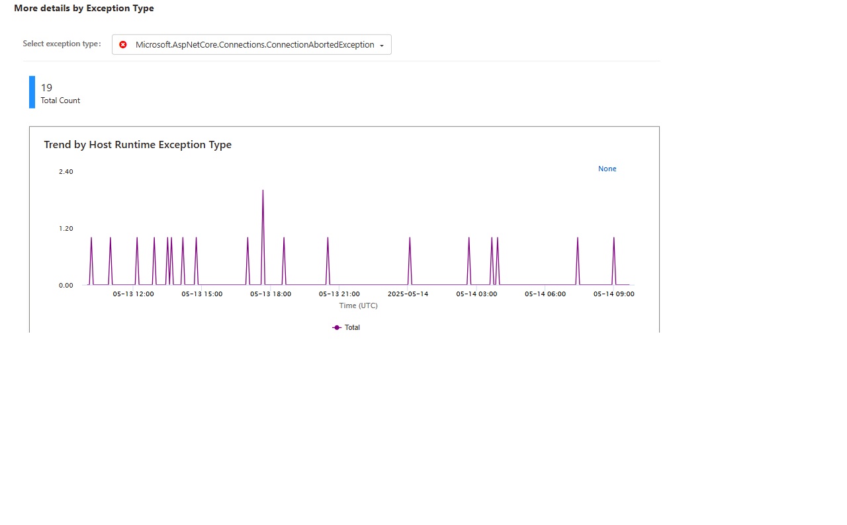Click the caret arrow on the exception selector
This screenshot has height=525, width=847.
382,45
